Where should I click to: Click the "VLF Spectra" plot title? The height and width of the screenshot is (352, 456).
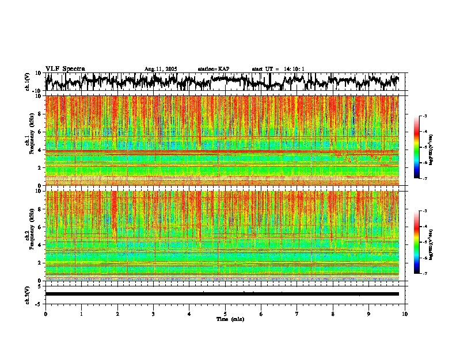(65, 69)
